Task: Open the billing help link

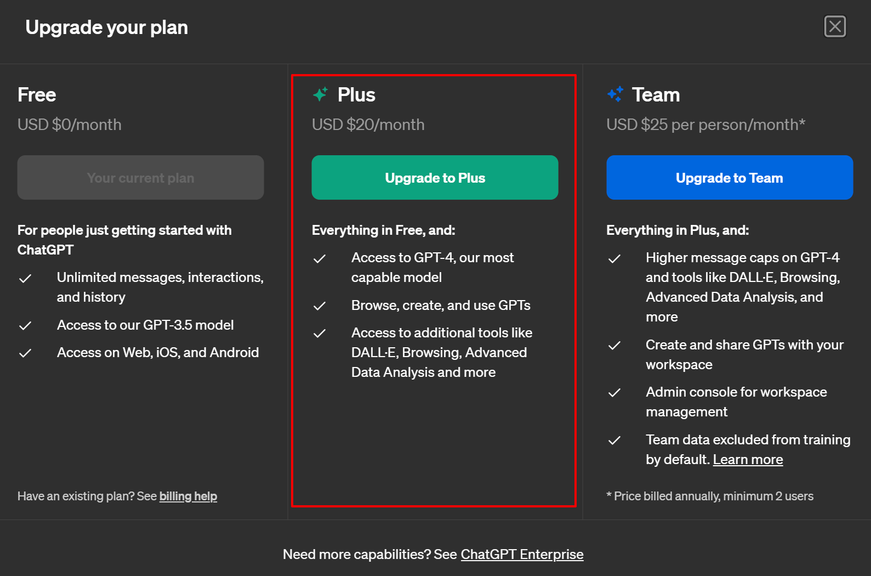Action: pos(188,496)
